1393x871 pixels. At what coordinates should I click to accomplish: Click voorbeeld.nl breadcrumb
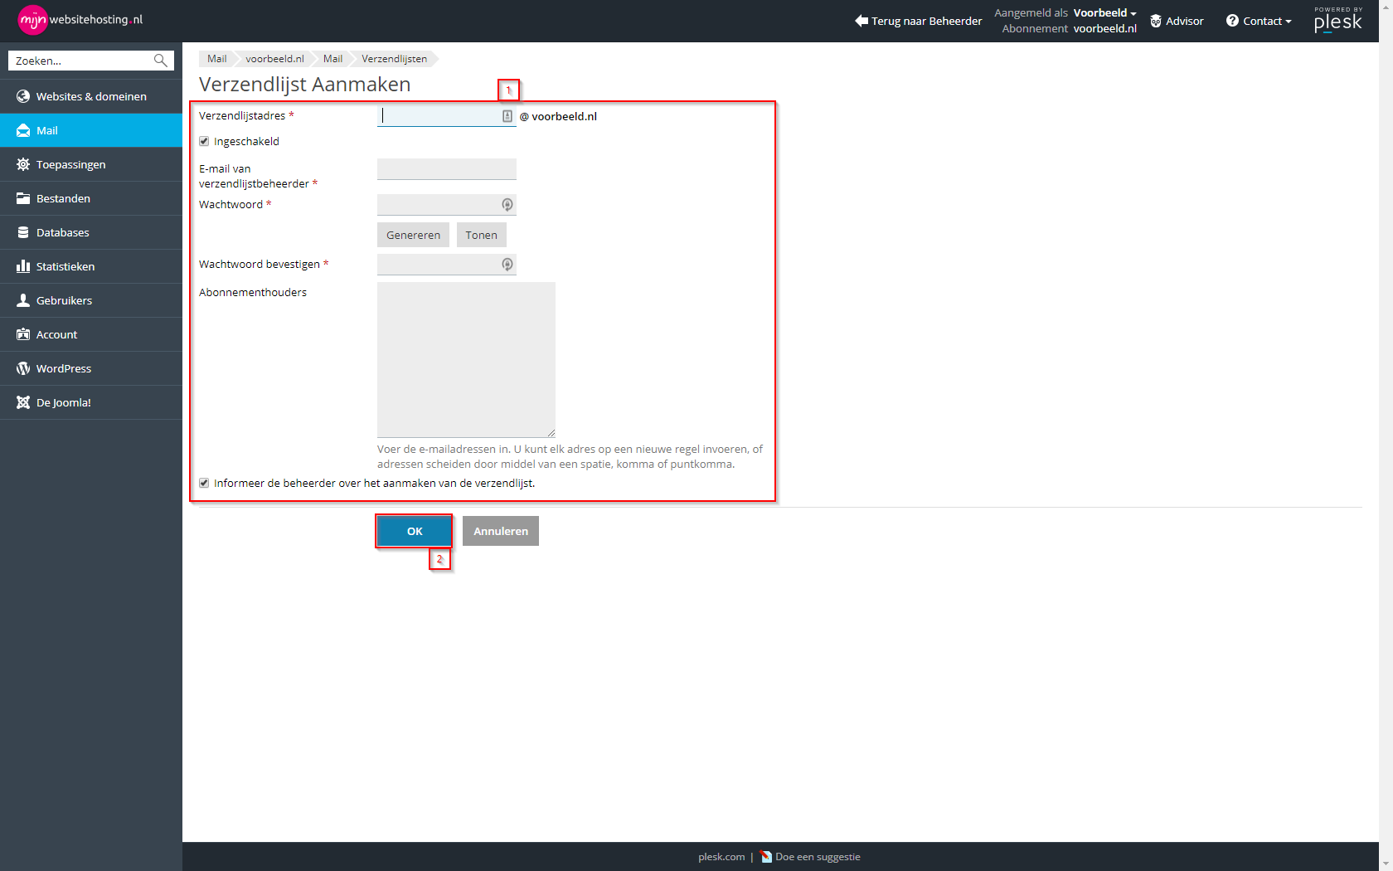(x=274, y=59)
